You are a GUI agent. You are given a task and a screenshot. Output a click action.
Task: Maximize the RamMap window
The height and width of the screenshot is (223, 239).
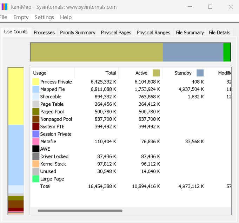click(x=210, y=7)
